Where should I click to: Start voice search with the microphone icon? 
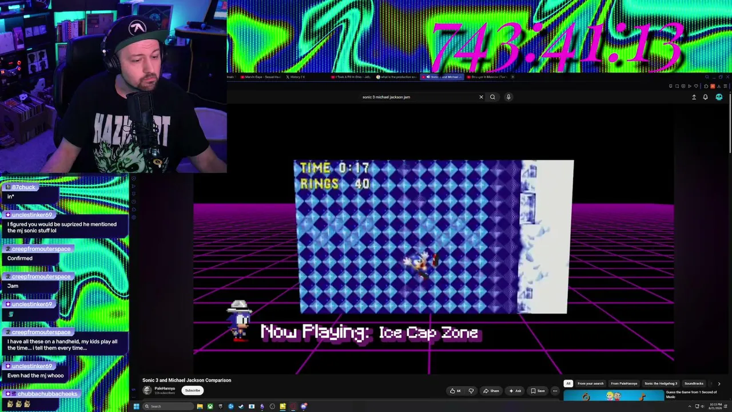coord(508,97)
